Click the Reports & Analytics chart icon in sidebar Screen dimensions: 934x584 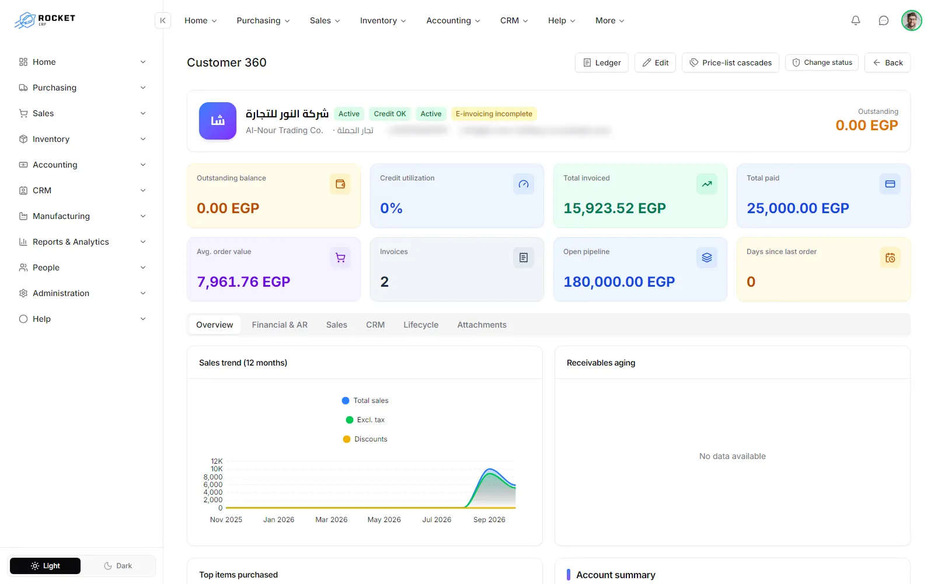pyautogui.click(x=23, y=242)
